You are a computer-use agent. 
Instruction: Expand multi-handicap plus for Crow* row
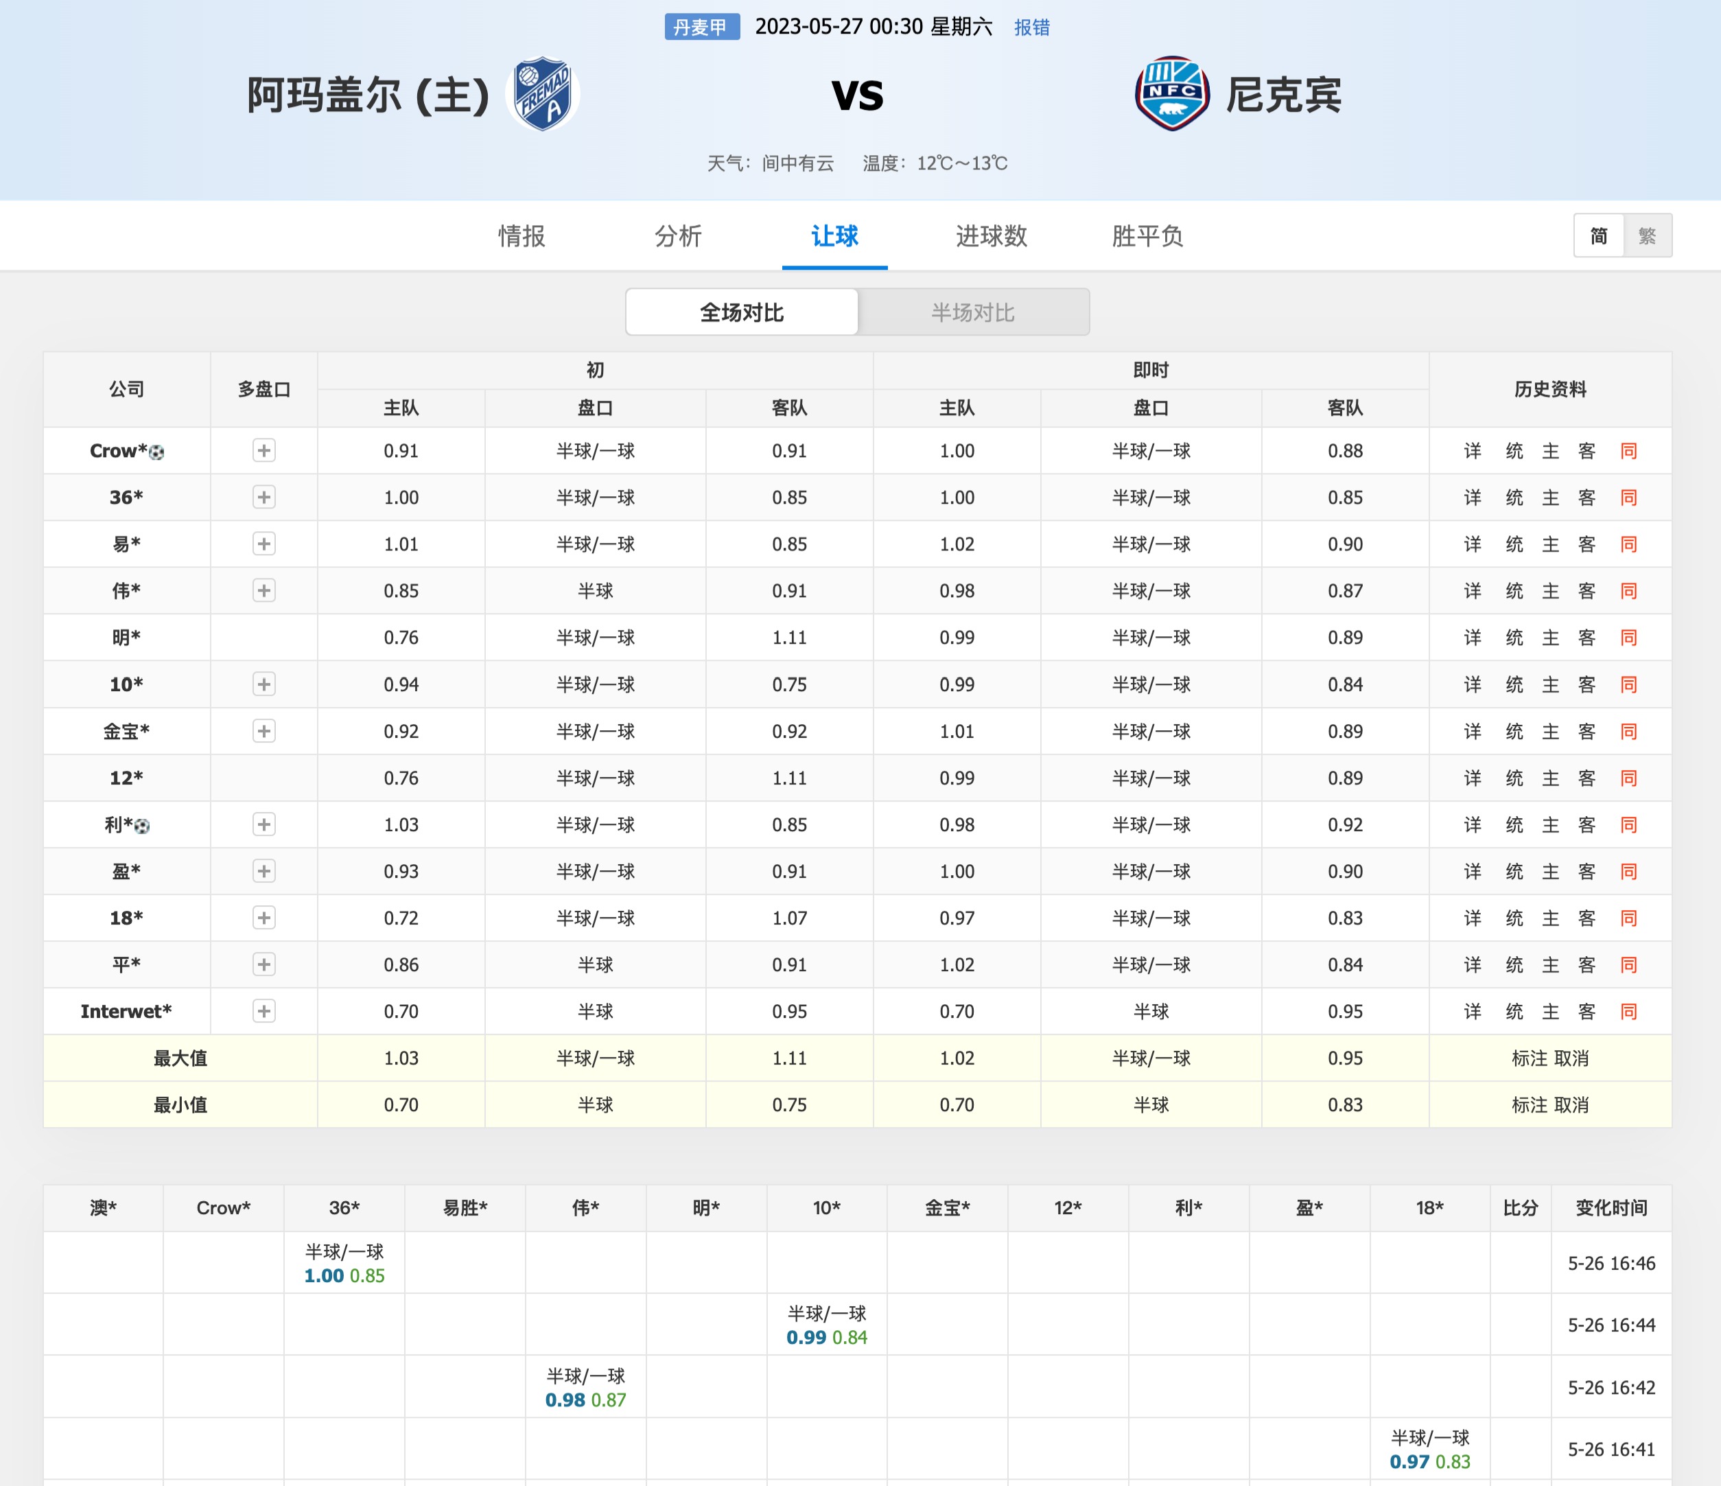click(x=264, y=450)
